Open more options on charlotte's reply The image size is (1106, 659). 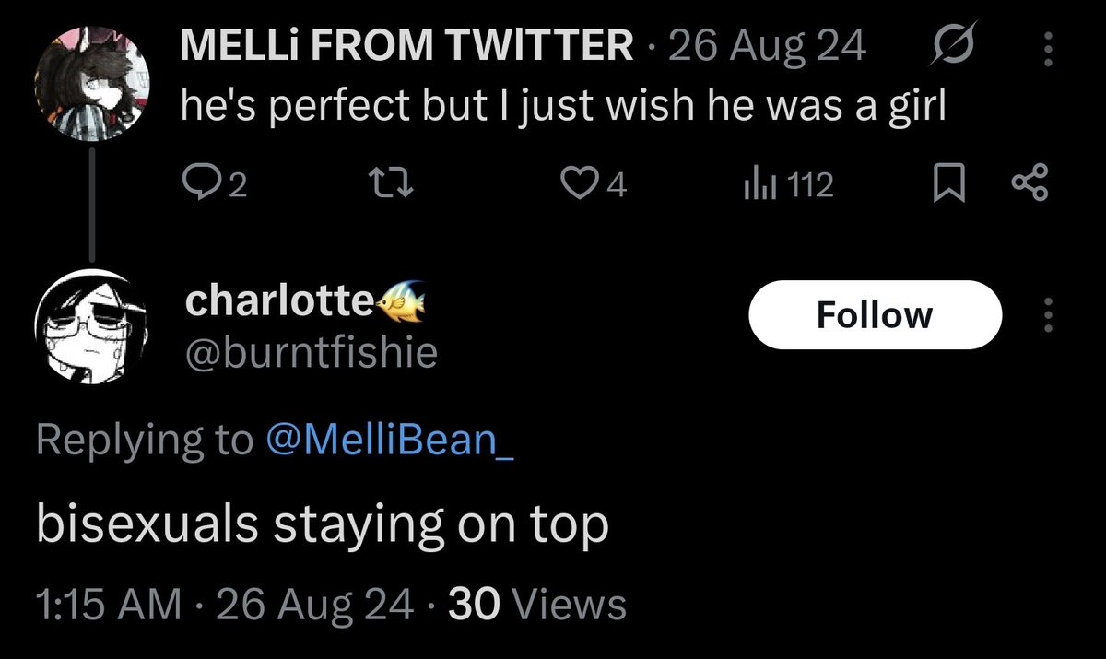[1046, 315]
